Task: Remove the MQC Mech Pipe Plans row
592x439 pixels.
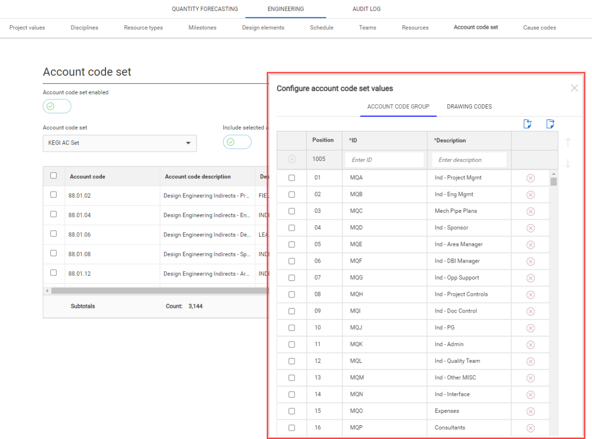Action: (530, 211)
